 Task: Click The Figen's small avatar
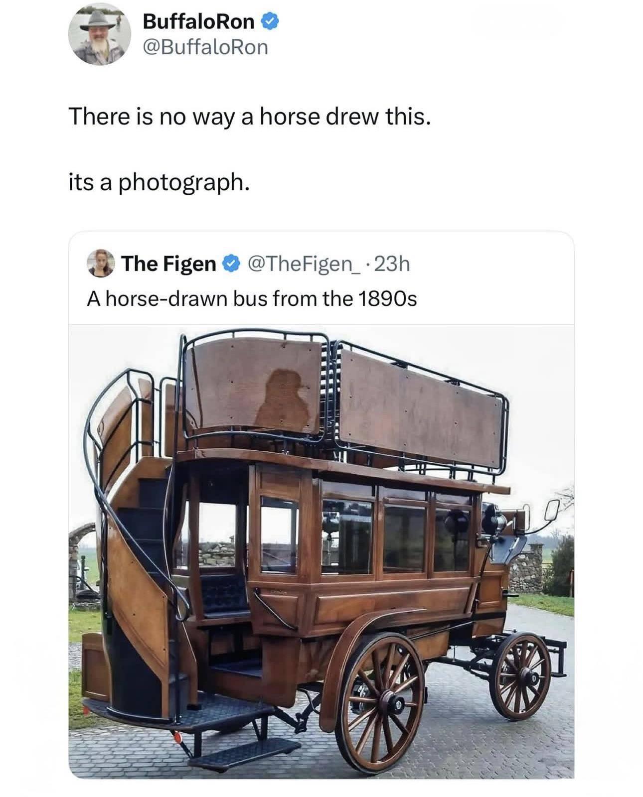[101, 263]
